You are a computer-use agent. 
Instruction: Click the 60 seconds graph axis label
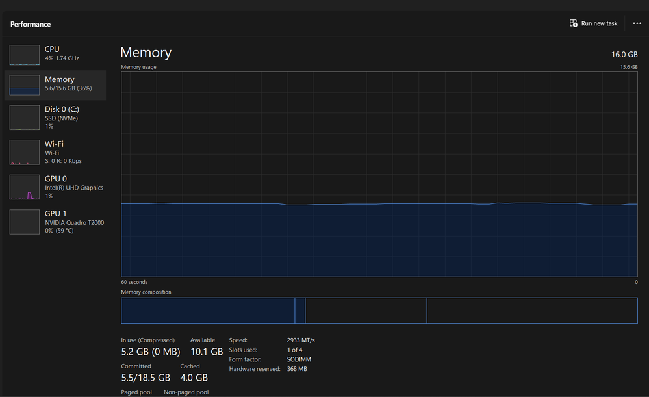pos(134,282)
